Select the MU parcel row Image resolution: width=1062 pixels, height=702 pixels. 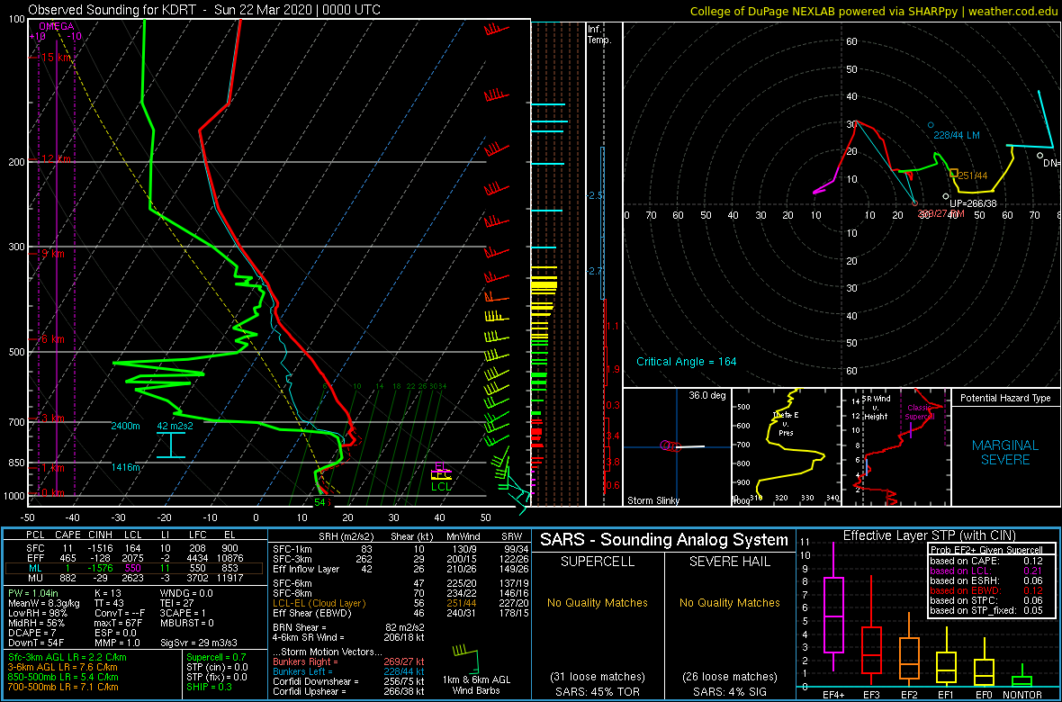134,576
